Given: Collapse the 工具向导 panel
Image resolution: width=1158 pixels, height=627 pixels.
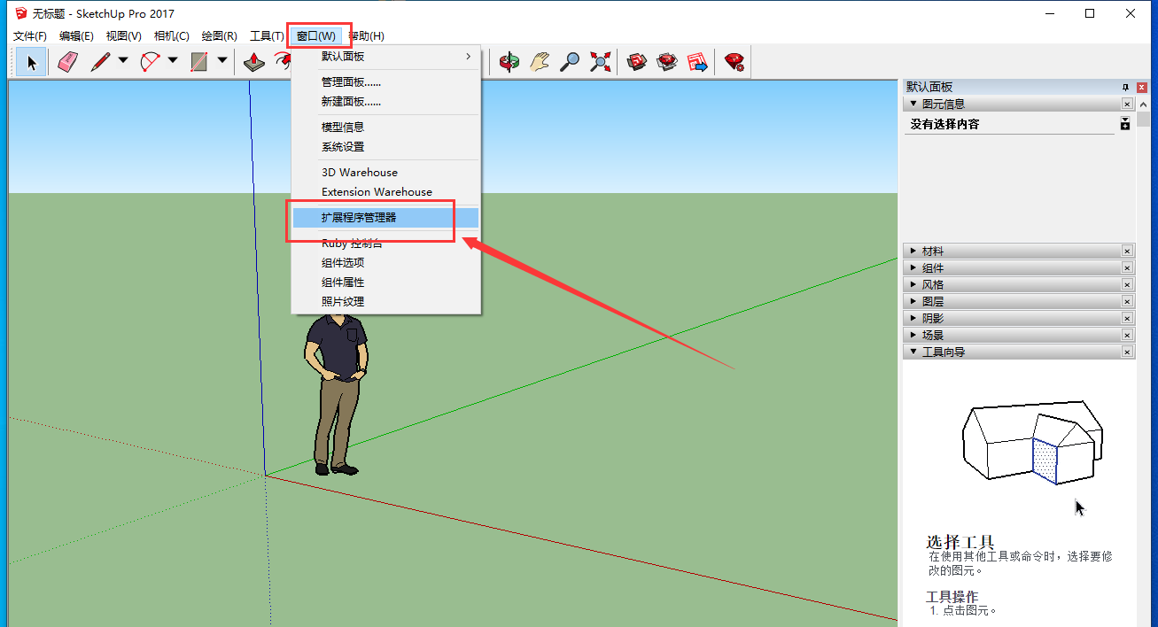Looking at the screenshot, I should pyautogui.click(x=913, y=352).
